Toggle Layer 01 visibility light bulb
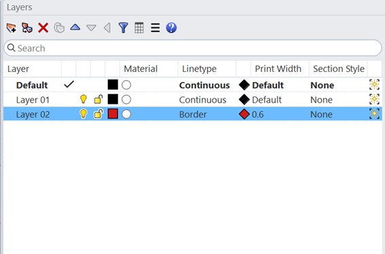The height and width of the screenshot is (254, 385). pos(84,99)
